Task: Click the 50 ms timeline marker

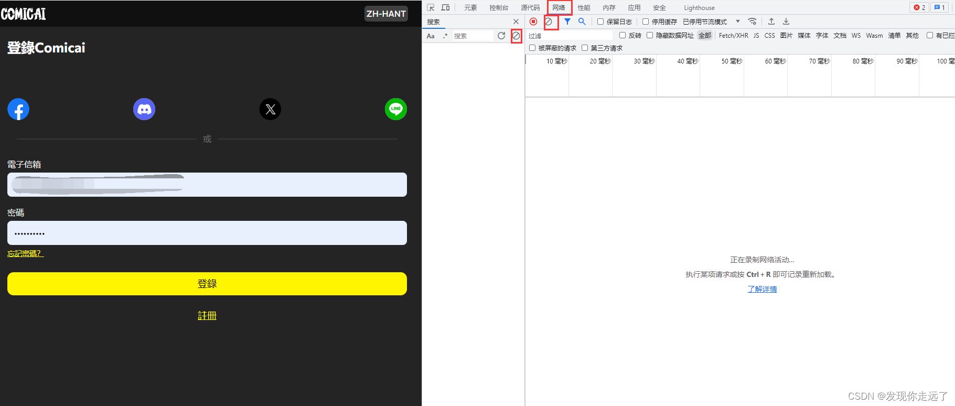Action: [x=732, y=61]
